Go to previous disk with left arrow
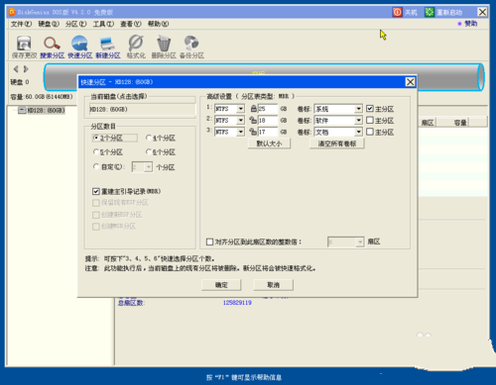 click(16, 69)
